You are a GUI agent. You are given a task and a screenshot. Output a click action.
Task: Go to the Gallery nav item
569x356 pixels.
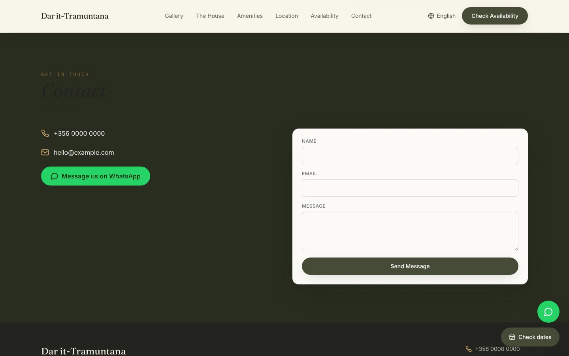point(174,16)
